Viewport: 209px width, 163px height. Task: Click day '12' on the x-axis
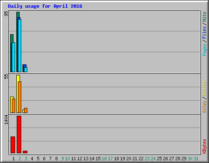coord(80,159)
